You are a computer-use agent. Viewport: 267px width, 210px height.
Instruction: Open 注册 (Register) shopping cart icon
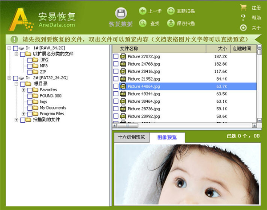click(x=243, y=8)
